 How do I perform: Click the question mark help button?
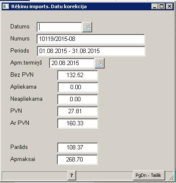point(71,175)
